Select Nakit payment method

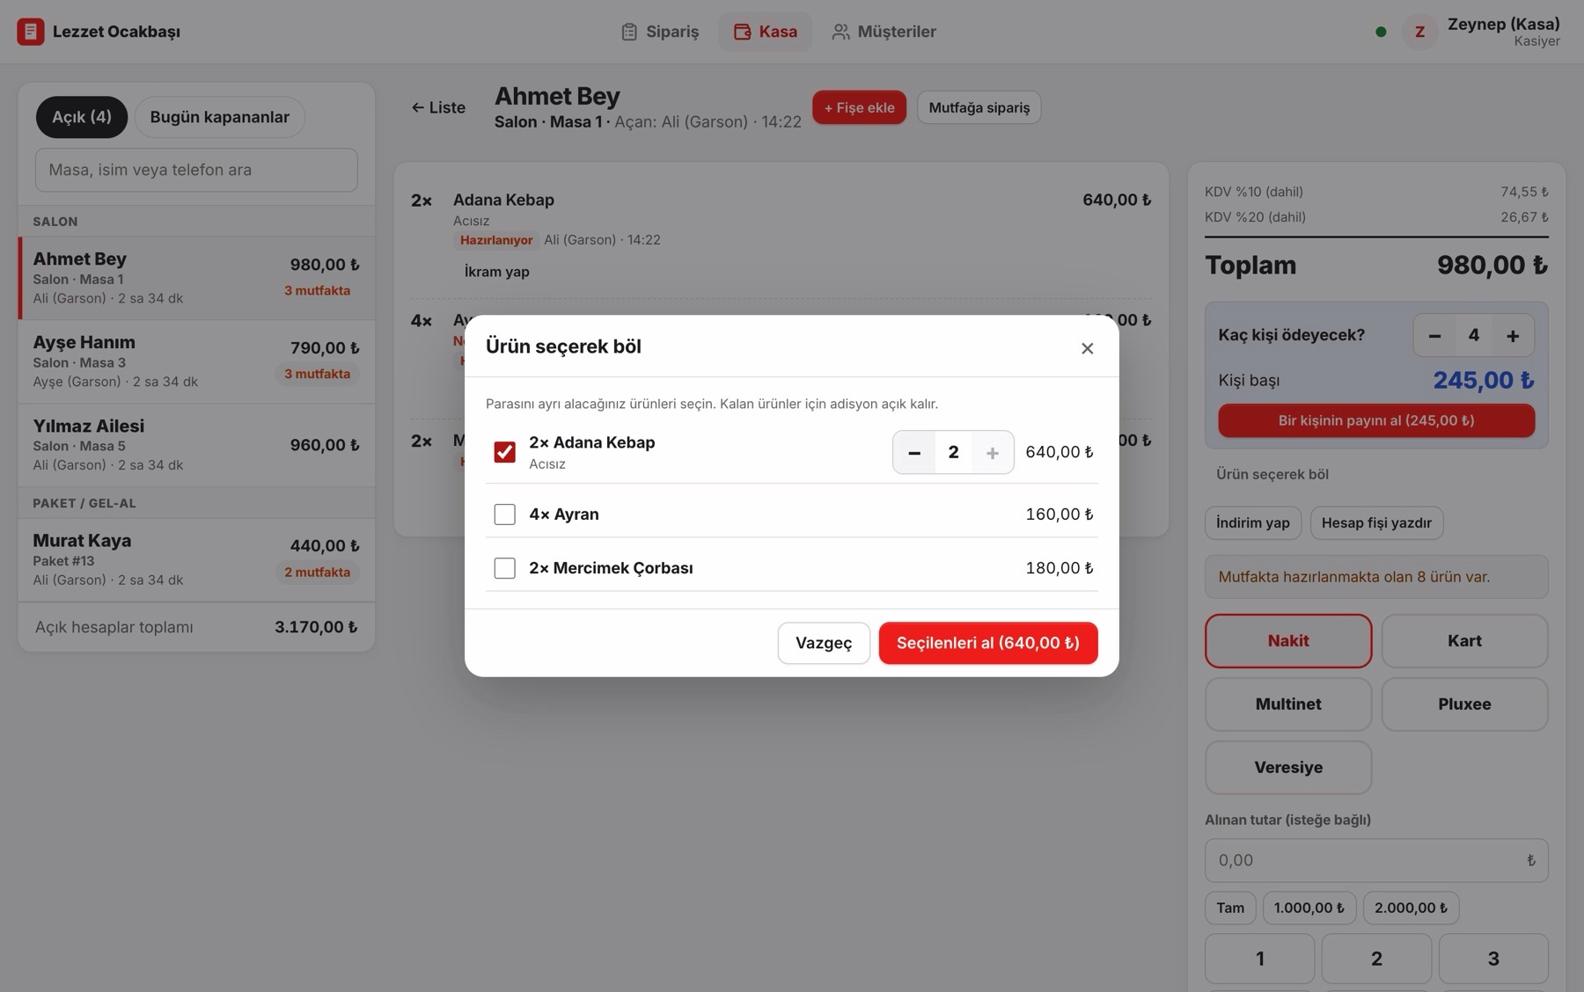pyautogui.click(x=1288, y=641)
